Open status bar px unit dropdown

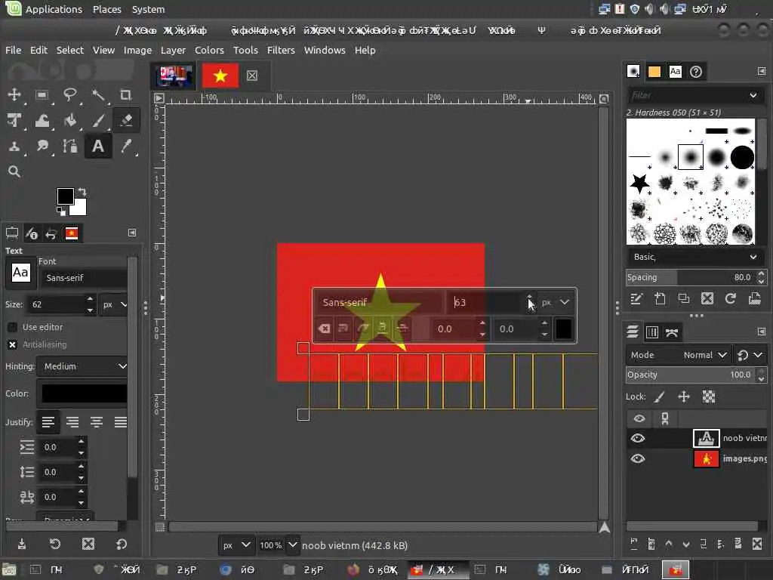click(236, 545)
